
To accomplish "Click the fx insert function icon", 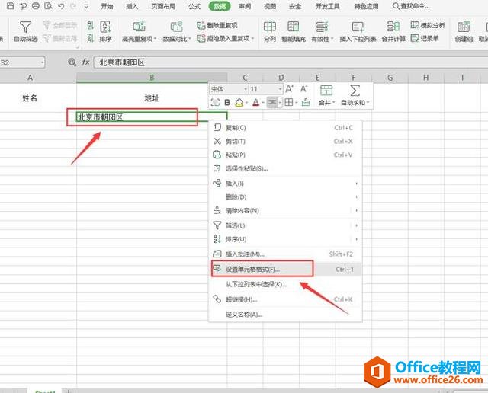I will coord(85,62).
